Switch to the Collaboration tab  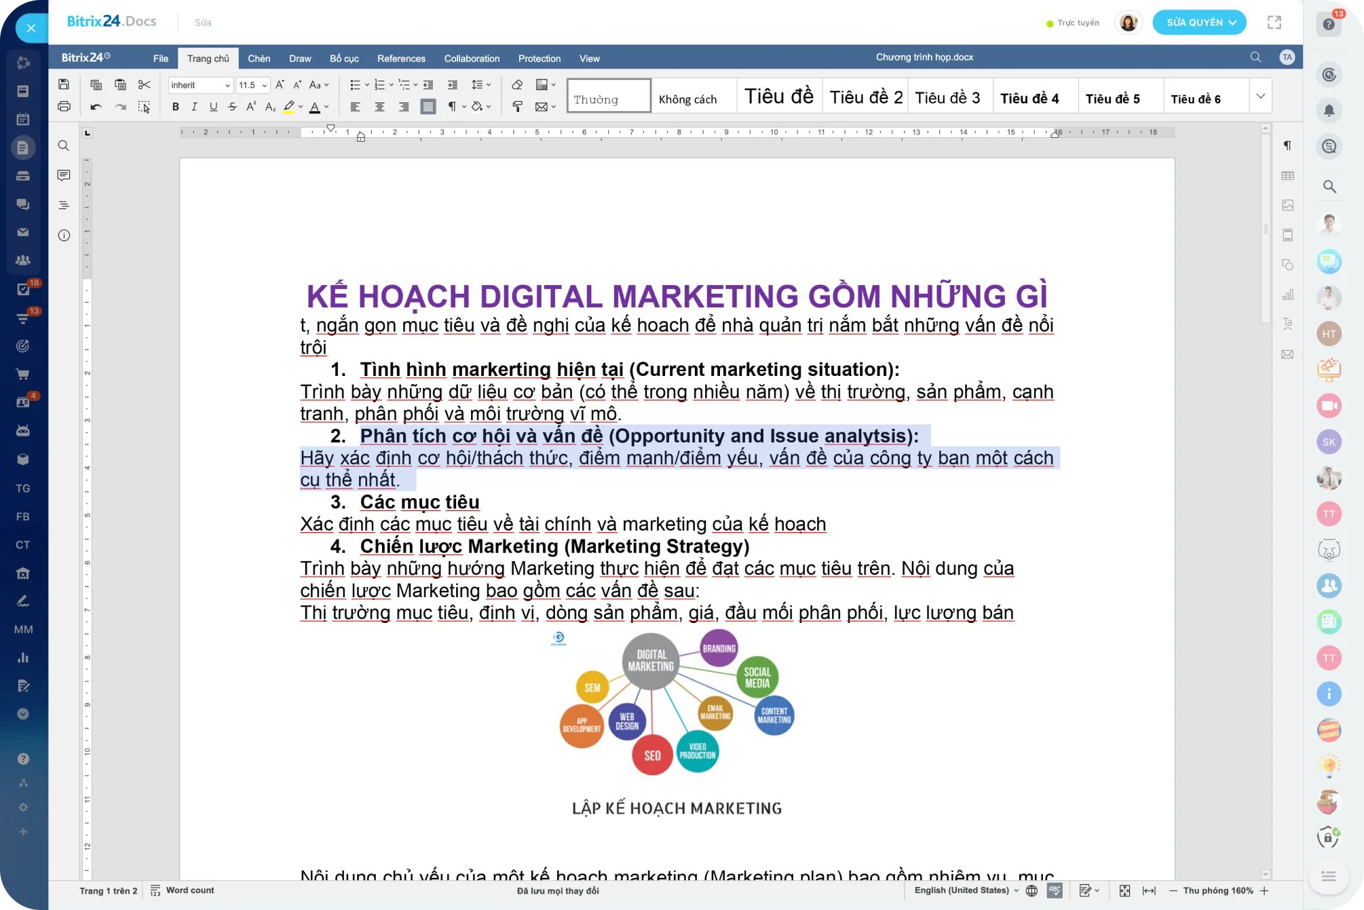[472, 58]
